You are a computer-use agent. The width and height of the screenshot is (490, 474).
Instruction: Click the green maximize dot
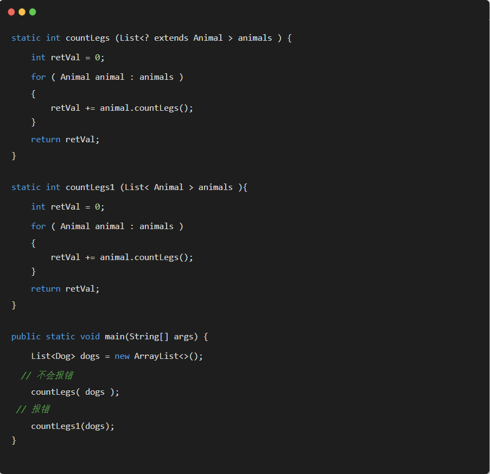click(33, 12)
